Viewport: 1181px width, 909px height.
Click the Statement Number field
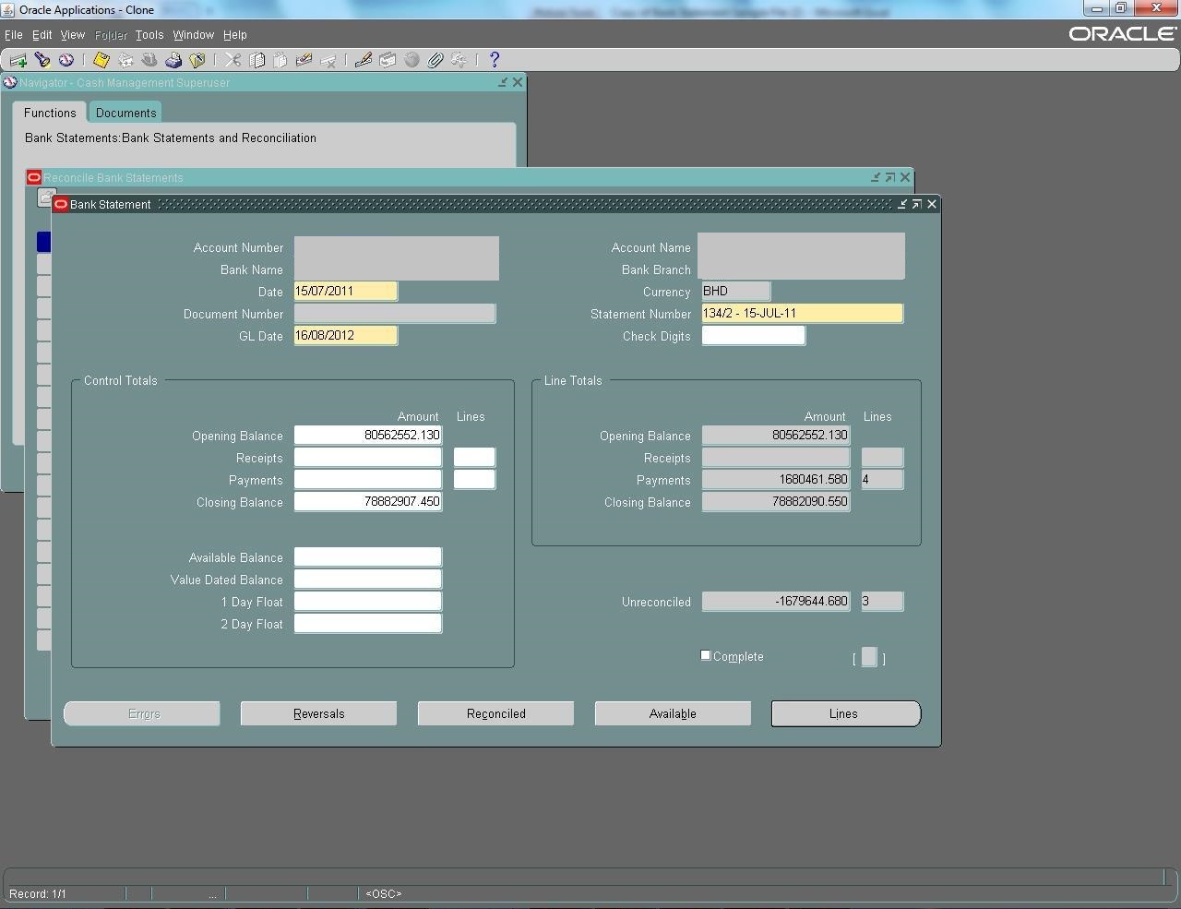click(x=802, y=314)
